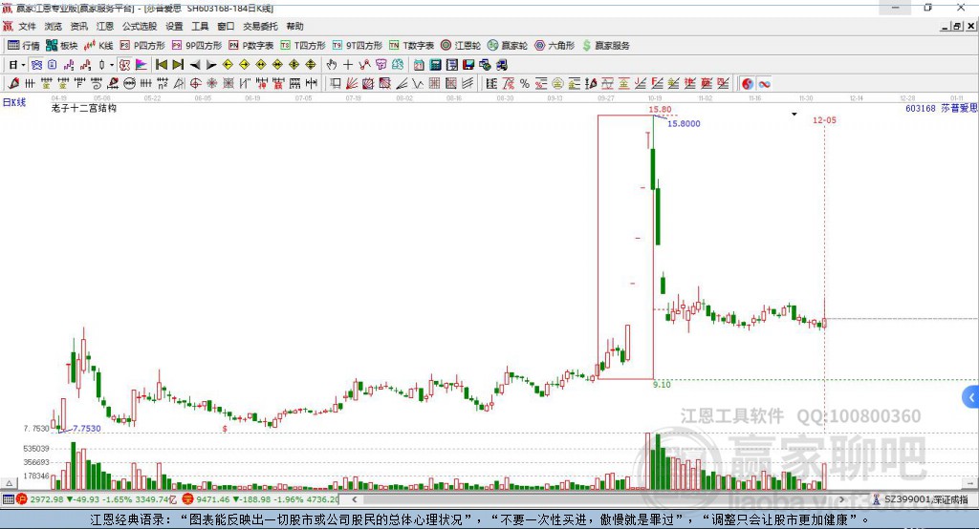The height and width of the screenshot is (529, 979).
Task: Select the hand pan tool
Action: point(332,65)
